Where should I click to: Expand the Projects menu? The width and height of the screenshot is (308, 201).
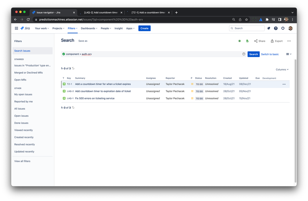pyautogui.click(x=58, y=28)
